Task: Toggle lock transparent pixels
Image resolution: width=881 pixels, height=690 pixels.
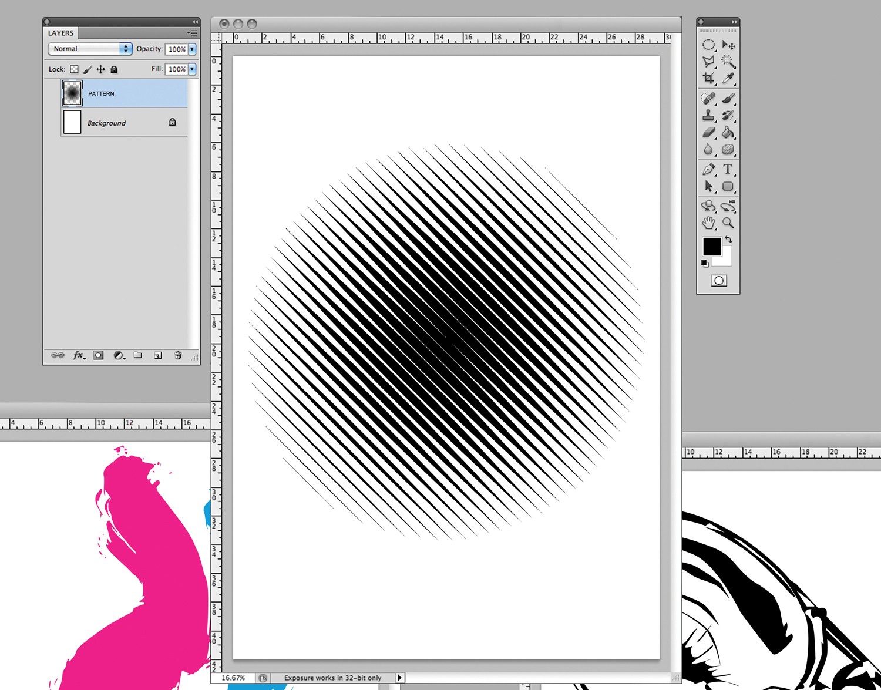Action: [x=74, y=69]
